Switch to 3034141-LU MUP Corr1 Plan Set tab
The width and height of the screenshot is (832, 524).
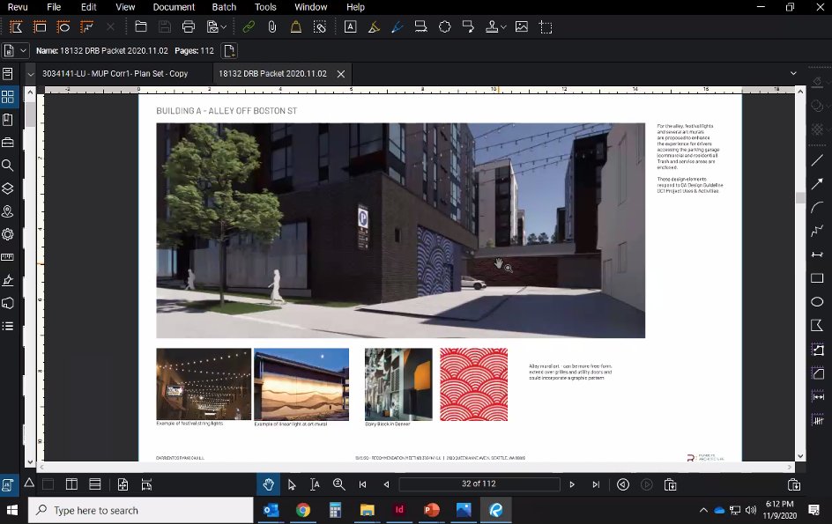(x=115, y=74)
